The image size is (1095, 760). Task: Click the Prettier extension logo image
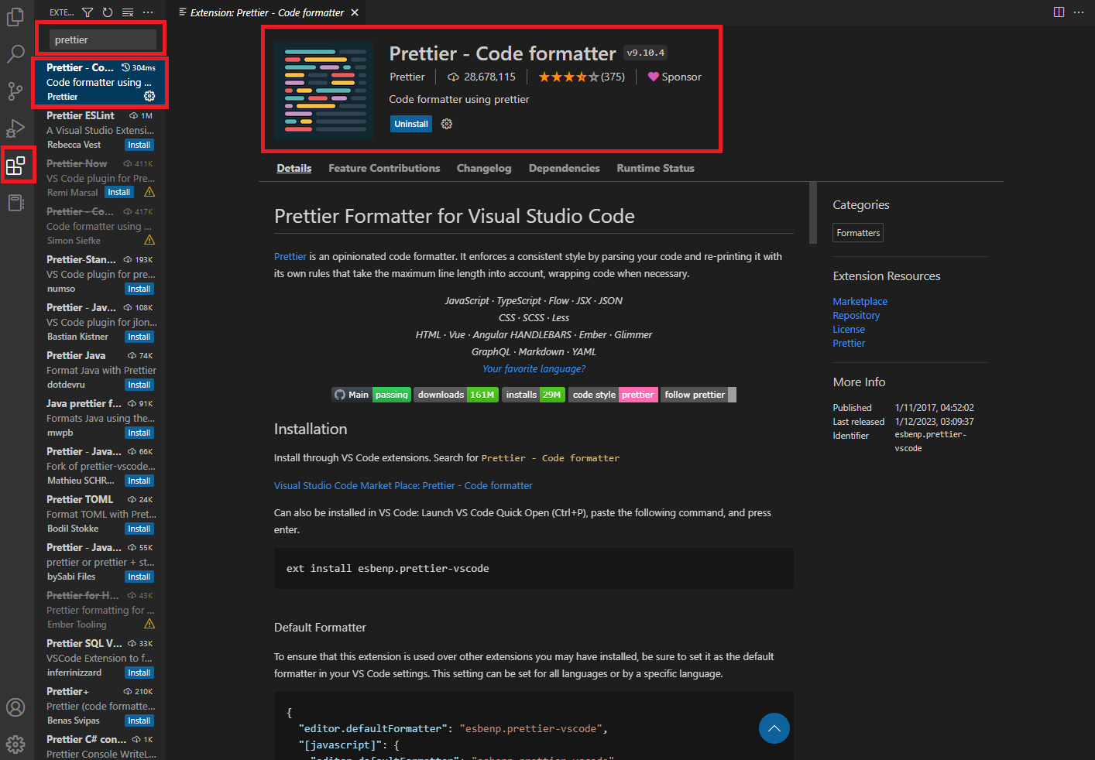click(x=324, y=91)
